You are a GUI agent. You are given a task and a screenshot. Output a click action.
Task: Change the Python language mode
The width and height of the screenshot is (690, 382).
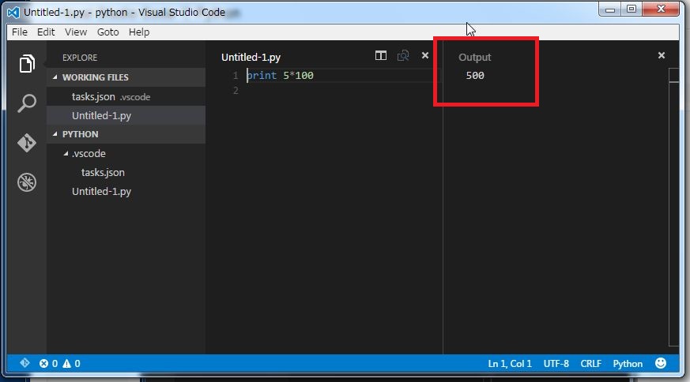628,364
